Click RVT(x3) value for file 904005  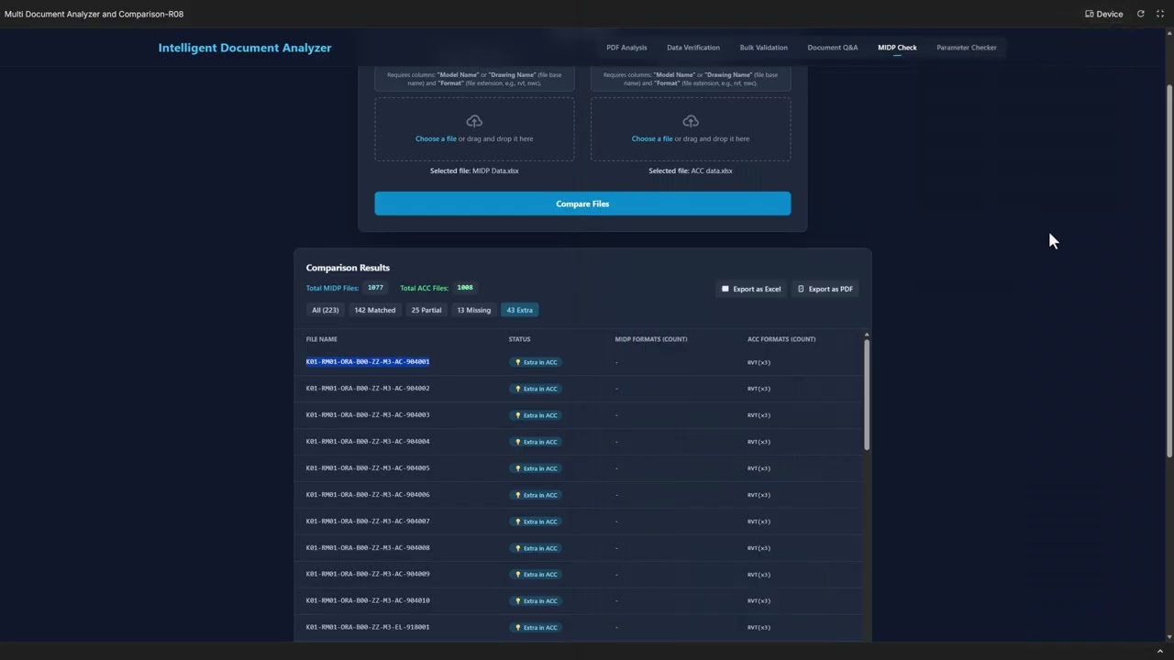tap(759, 468)
